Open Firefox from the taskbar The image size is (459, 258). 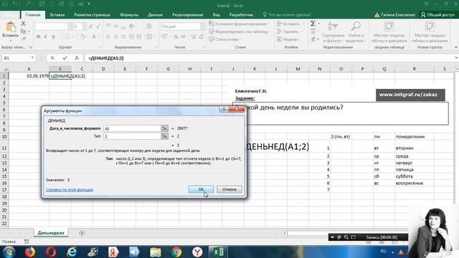point(29,252)
